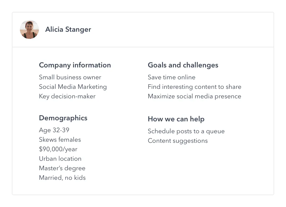Click the Age 32-39 entry
The height and width of the screenshot is (207, 286).
click(54, 130)
